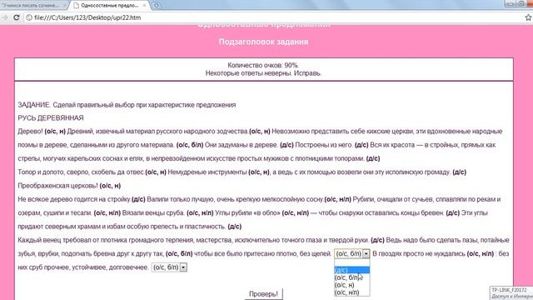Image resolution: width=533 pixels, height=300 pixels.
Task: Click the page info icon in the address bar
Action: [29, 17]
